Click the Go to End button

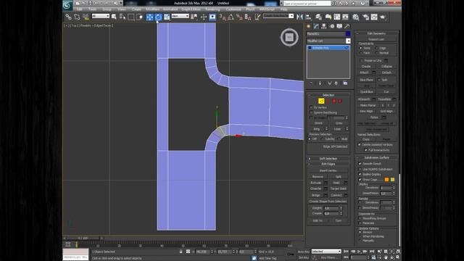point(372,252)
